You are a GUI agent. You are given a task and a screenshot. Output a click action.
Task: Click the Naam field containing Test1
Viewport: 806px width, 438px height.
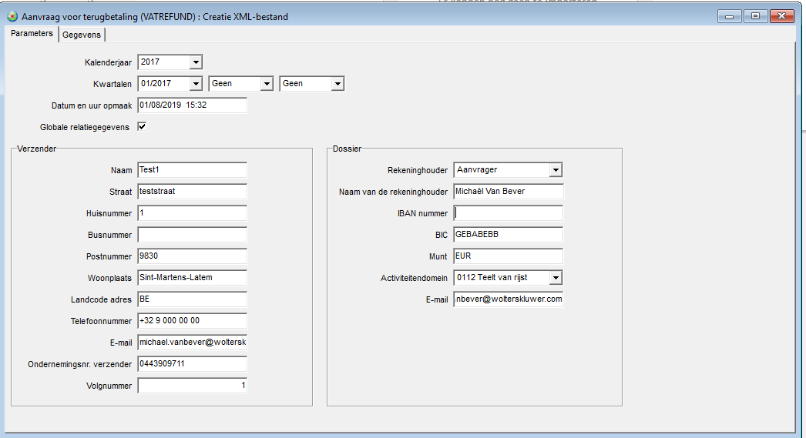tap(192, 170)
